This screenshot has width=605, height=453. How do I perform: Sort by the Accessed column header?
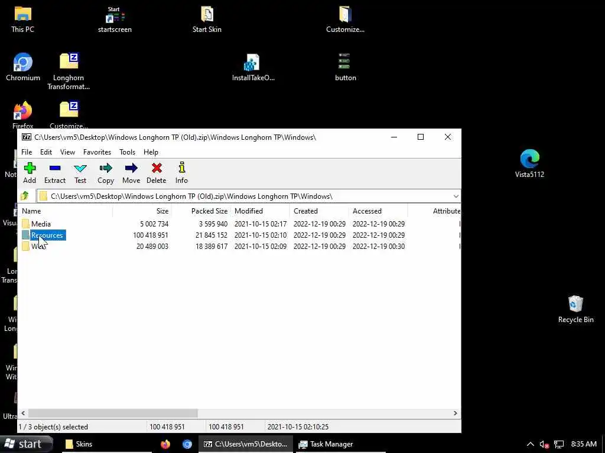(379, 211)
